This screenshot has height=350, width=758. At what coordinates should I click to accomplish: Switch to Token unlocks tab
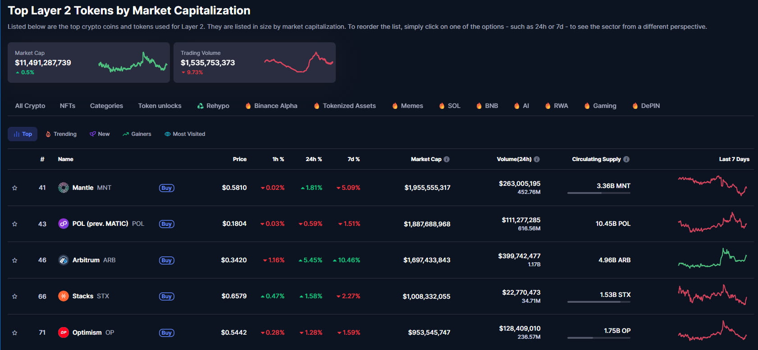coord(160,106)
